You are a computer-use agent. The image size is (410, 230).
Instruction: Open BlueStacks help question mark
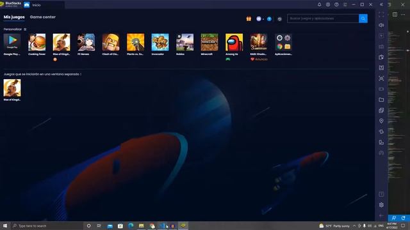click(x=336, y=4)
